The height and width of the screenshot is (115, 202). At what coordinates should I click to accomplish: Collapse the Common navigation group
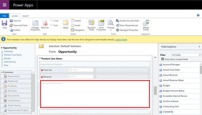[x=2, y=72]
